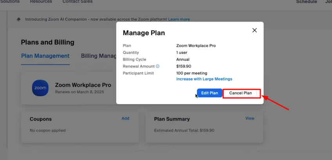Close the Manage Plan dialog
332x160 pixels.
click(254, 30)
